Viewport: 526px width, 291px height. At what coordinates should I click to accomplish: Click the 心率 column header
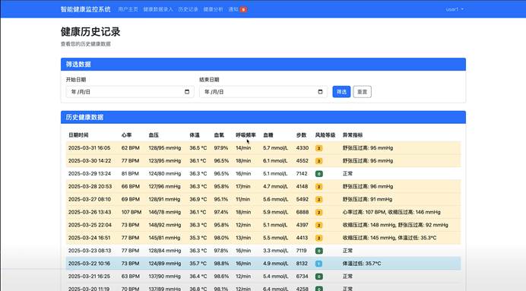point(126,135)
